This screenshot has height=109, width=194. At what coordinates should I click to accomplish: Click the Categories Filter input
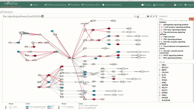[174, 19]
